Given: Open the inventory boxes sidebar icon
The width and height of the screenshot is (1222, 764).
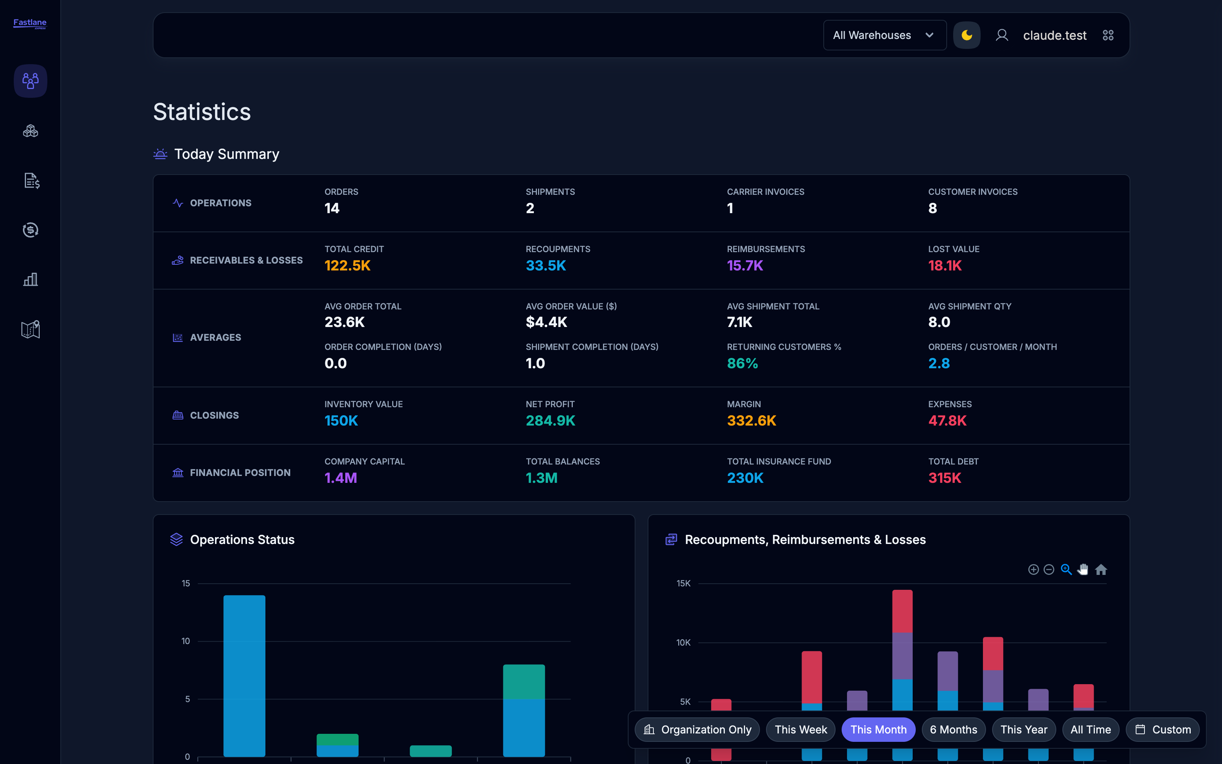Looking at the screenshot, I should point(30,131).
